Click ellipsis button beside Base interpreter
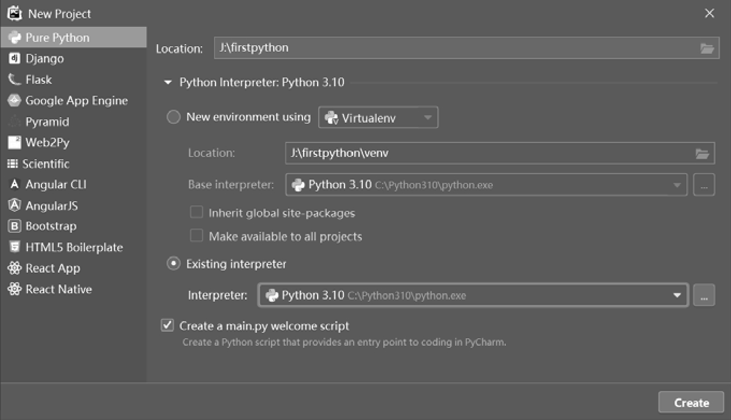731x420 pixels. tap(704, 185)
